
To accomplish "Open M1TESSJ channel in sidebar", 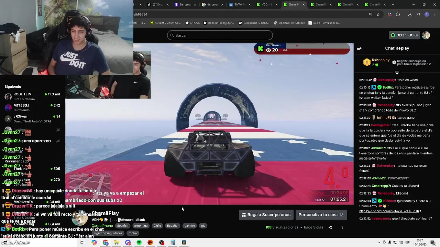I will click(33, 107).
